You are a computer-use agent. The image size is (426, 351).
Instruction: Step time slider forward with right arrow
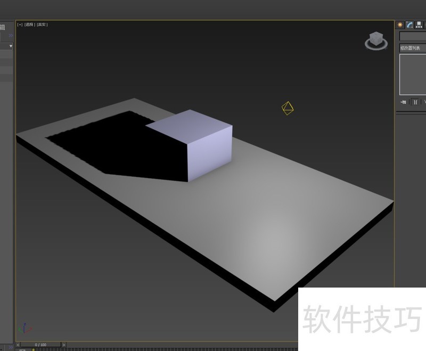pos(64,345)
